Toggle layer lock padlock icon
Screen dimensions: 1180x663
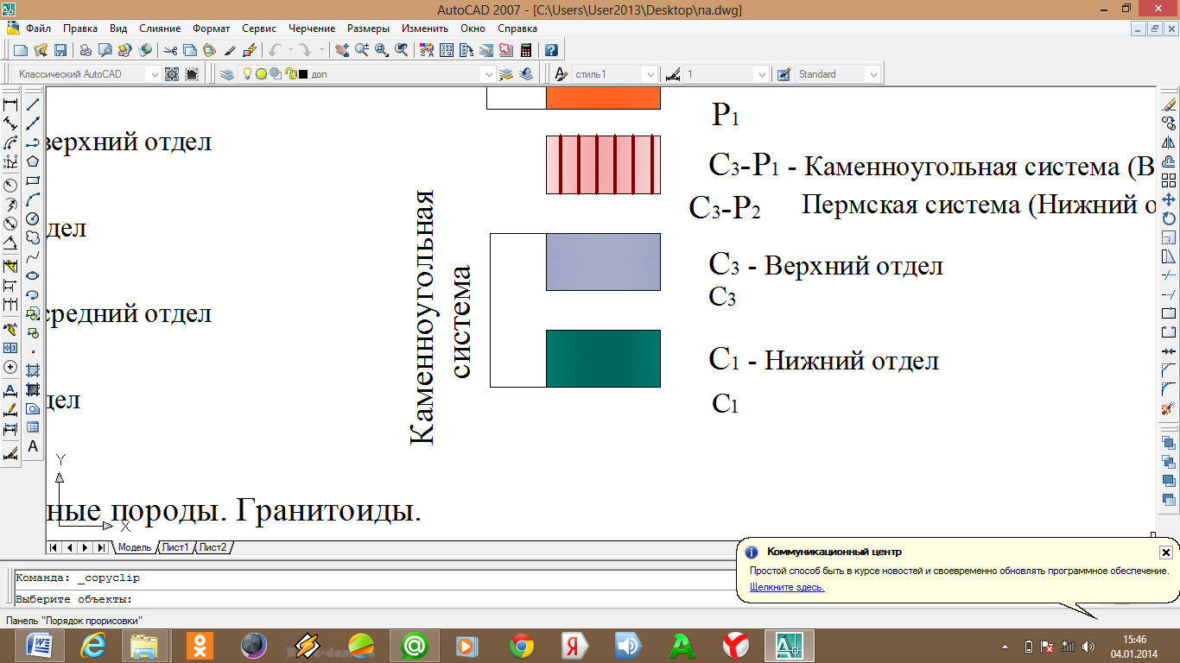point(291,74)
